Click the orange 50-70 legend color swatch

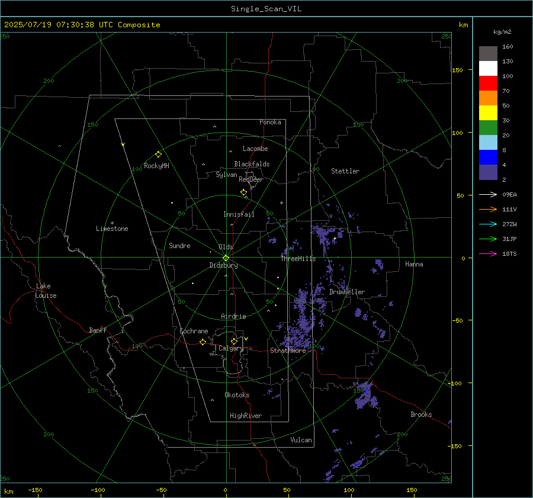(488, 98)
